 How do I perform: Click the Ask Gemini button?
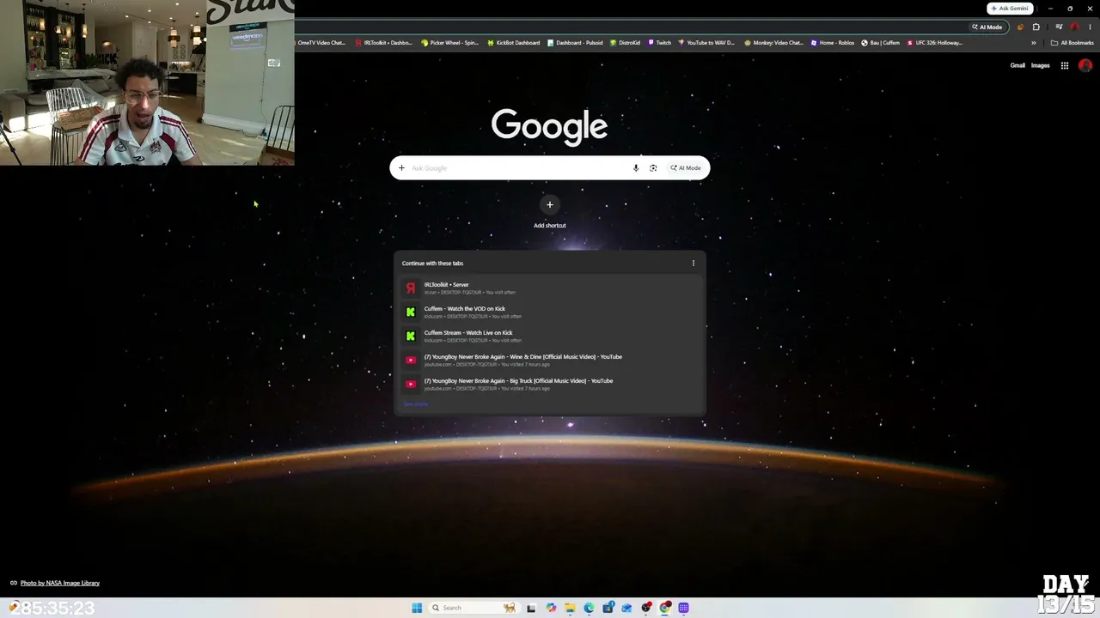pyautogui.click(x=1010, y=9)
